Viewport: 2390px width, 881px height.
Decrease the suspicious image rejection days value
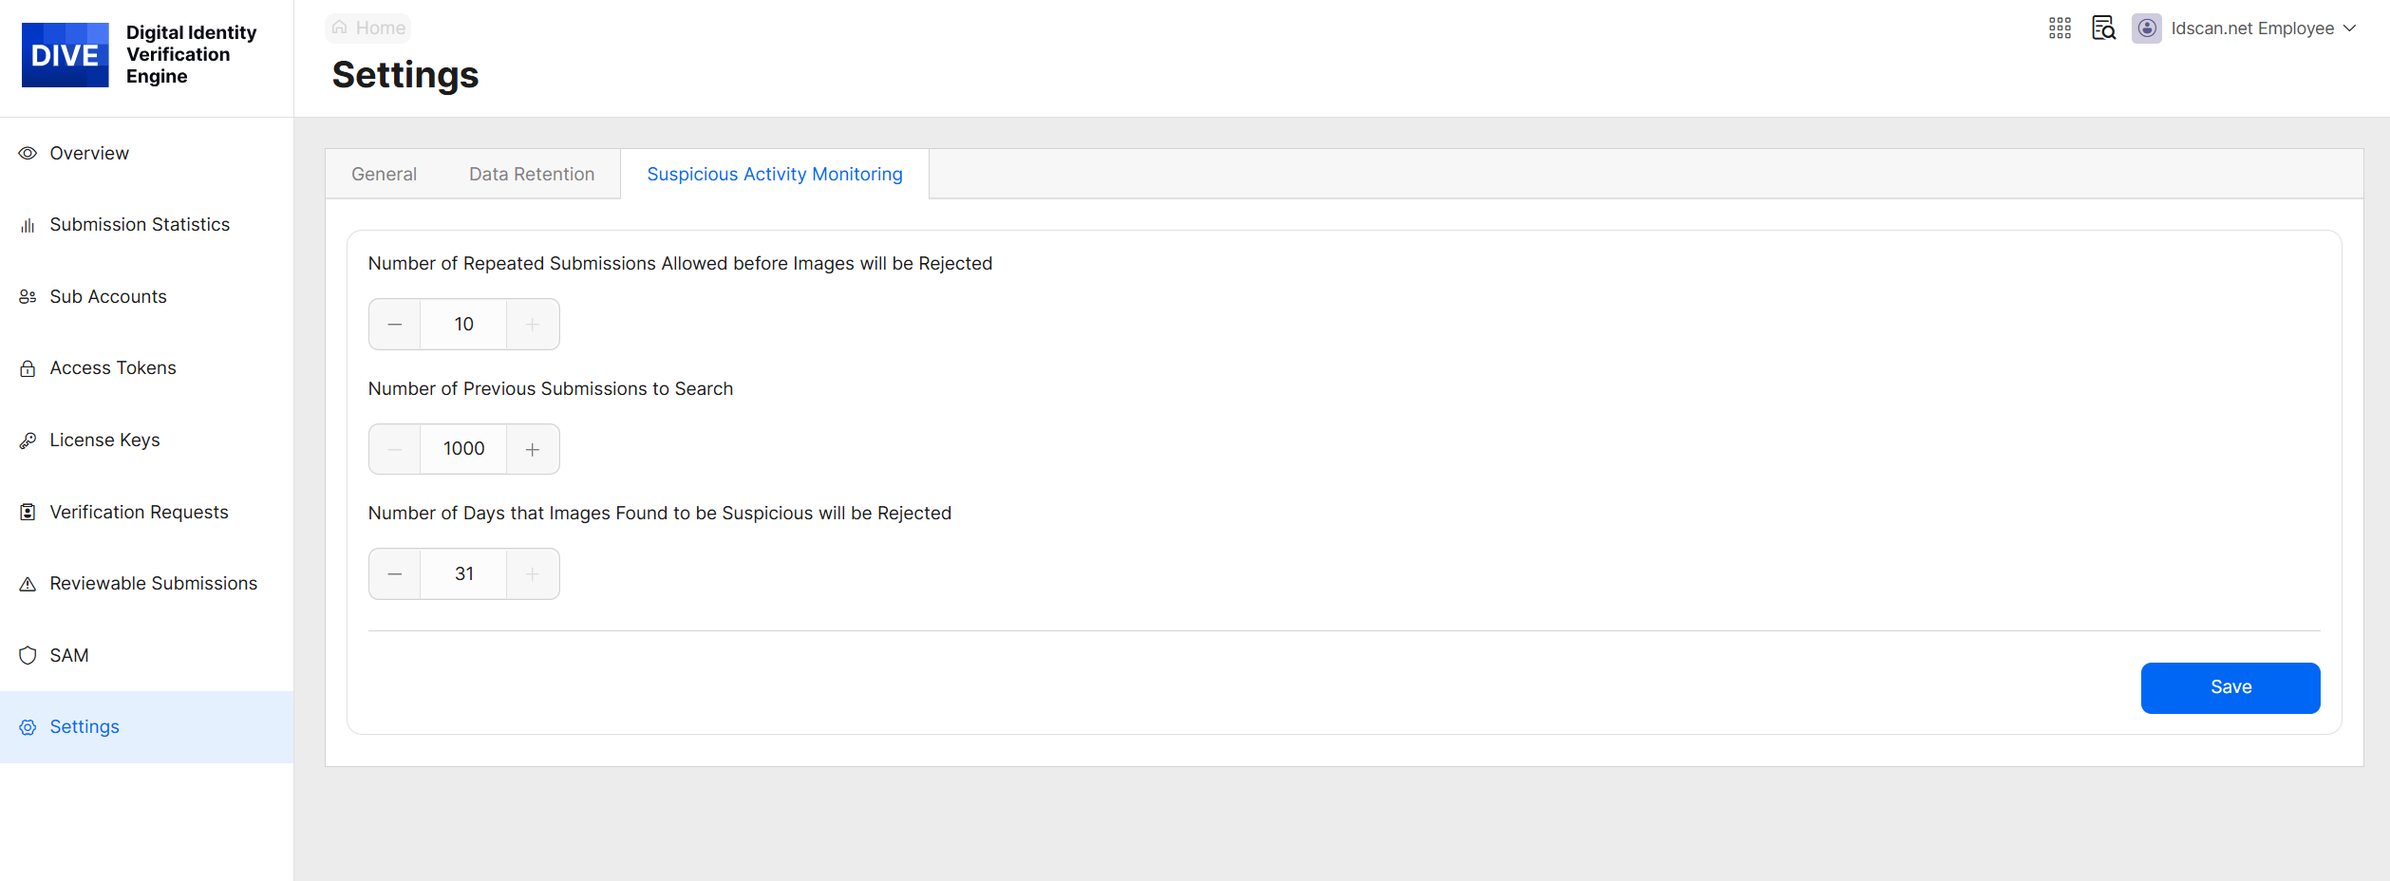[395, 574]
